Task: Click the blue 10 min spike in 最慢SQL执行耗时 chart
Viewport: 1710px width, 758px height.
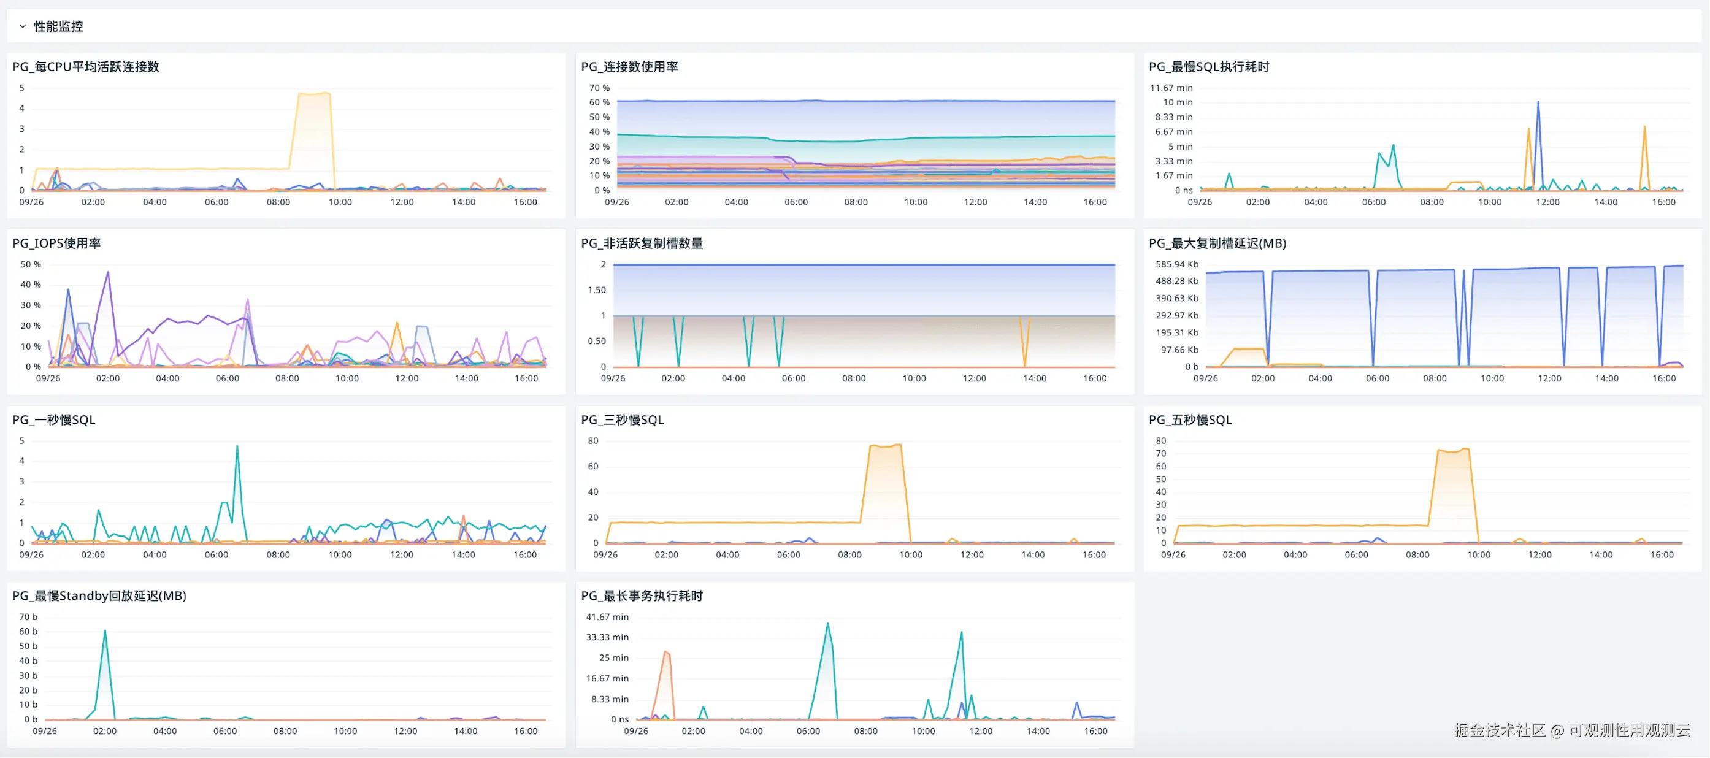Action: (1538, 103)
